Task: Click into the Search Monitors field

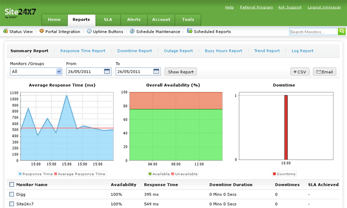Action: (x=313, y=32)
